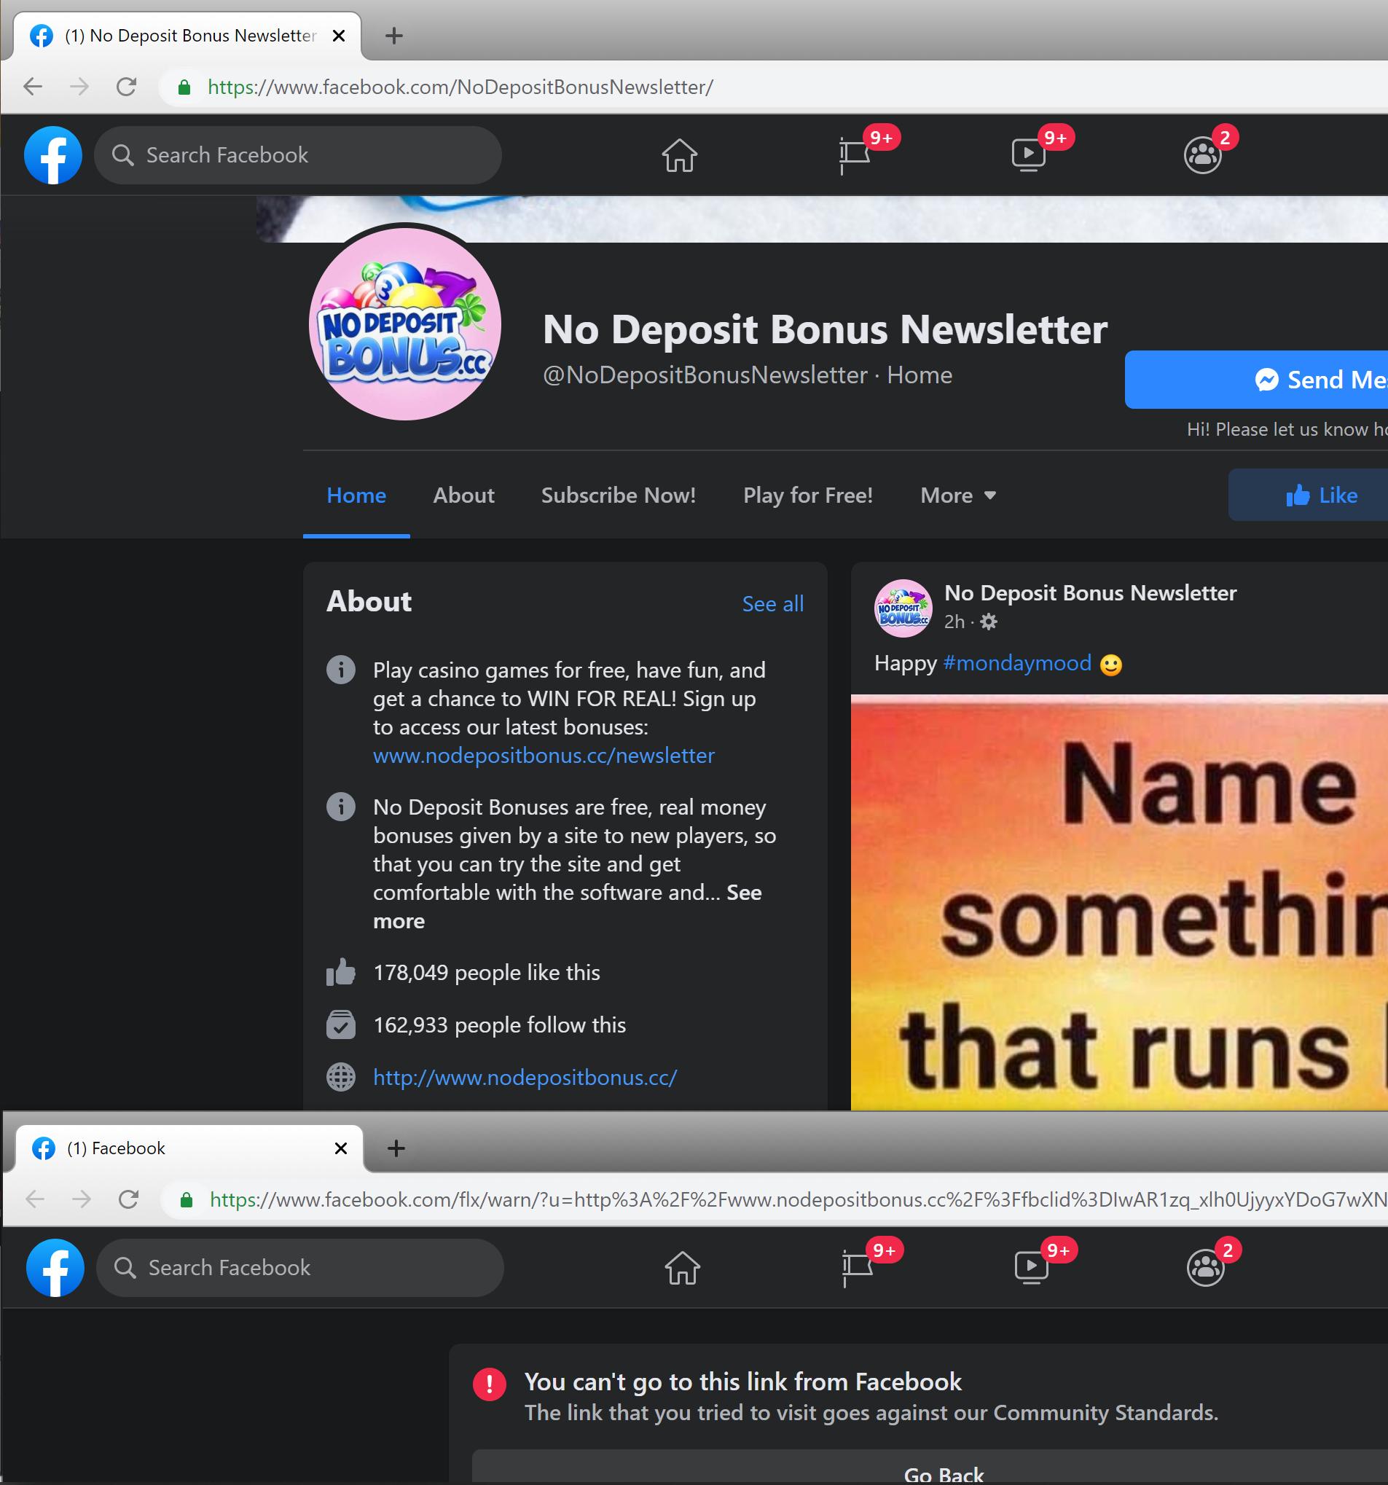This screenshot has width=1388, height=1485.
Task: Click the Home link after the page handle
Action: click(920, 375)
